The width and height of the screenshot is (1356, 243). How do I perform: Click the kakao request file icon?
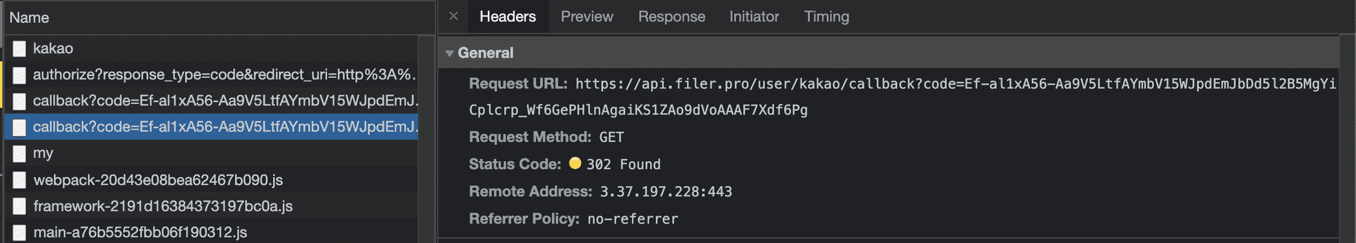tap(19, 49)
